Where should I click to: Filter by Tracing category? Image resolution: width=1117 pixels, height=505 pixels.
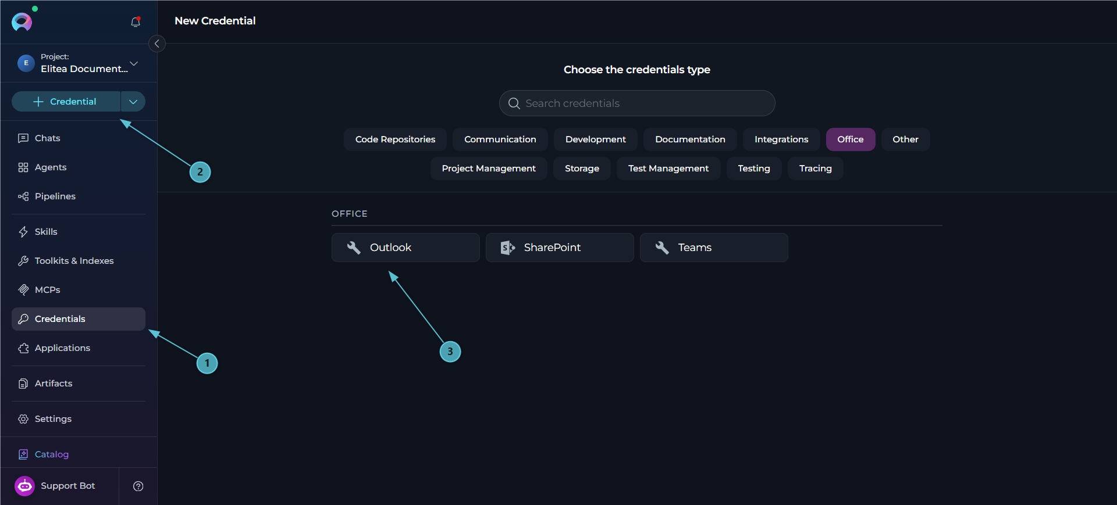[x=816, y=169]
